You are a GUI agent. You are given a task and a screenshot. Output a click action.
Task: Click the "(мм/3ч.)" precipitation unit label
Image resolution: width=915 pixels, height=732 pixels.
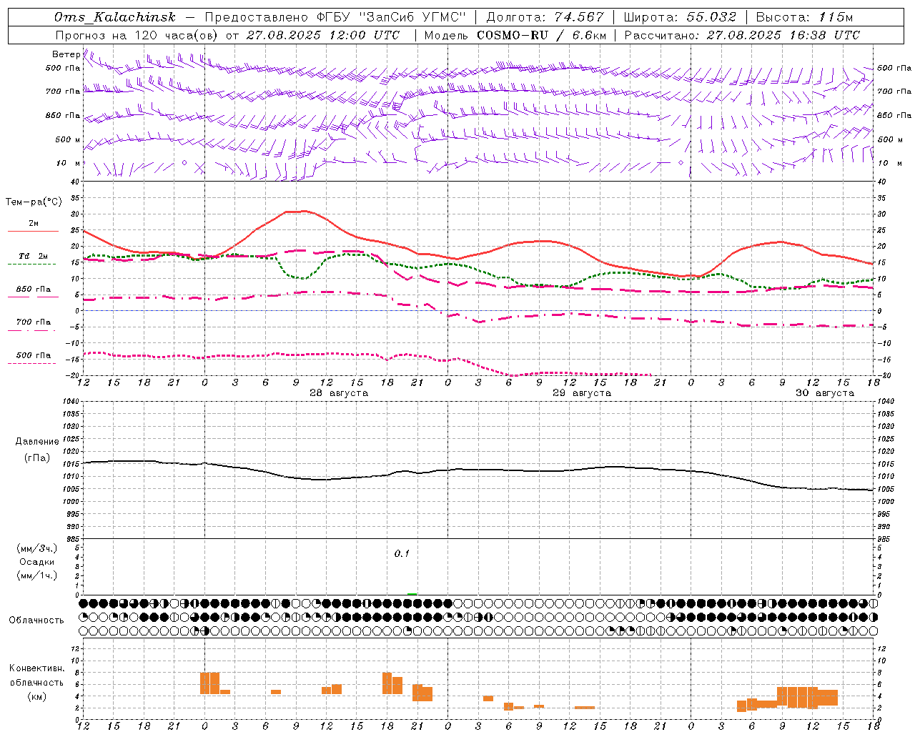(x=37, y=548)
